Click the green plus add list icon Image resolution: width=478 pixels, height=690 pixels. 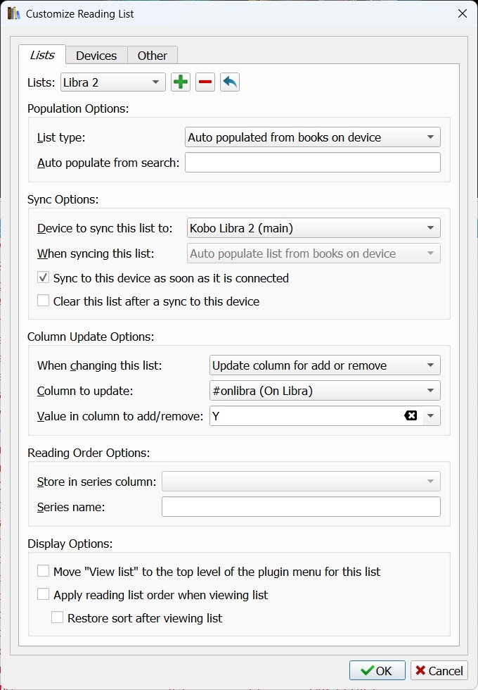coord(181,82)
